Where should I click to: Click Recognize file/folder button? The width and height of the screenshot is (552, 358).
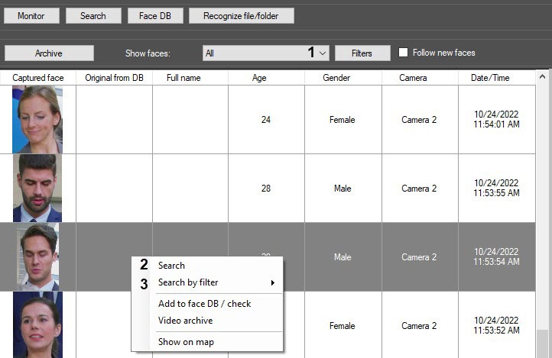(x=241, y=16)
